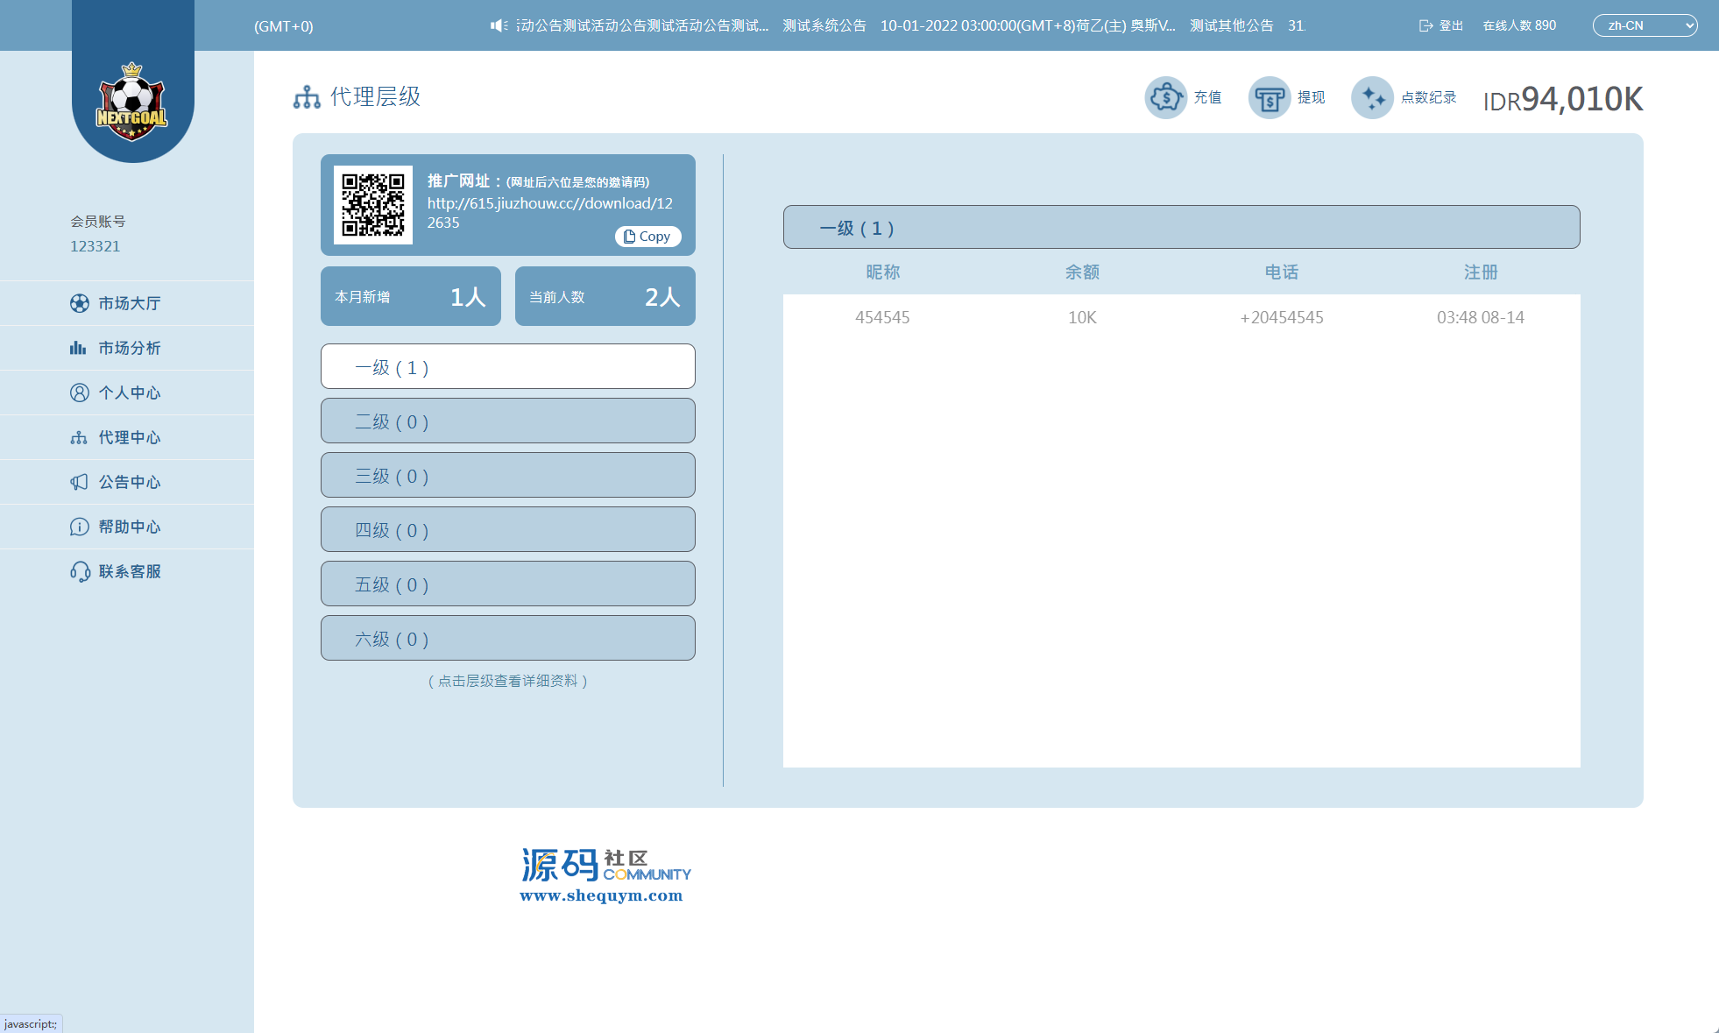Open the personal center (个人中心) menu
The height and width of the screenshot is (1033, 1719).
pyautogui.click(x=129, y=393)
